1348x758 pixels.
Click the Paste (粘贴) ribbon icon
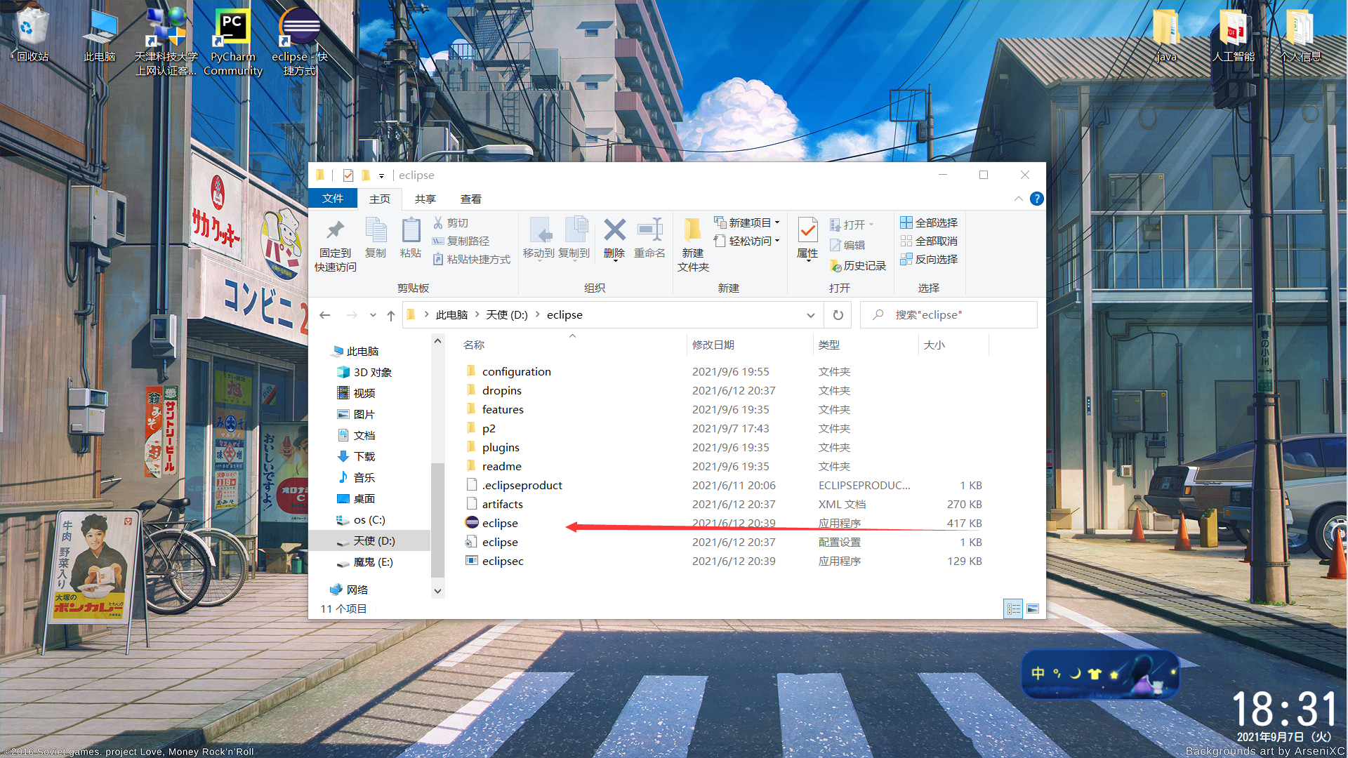click(x=411, y=230)
